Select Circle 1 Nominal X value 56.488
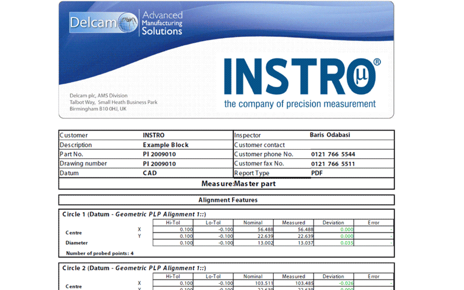This screenshot has height=290, width=464. click(266, 229)
